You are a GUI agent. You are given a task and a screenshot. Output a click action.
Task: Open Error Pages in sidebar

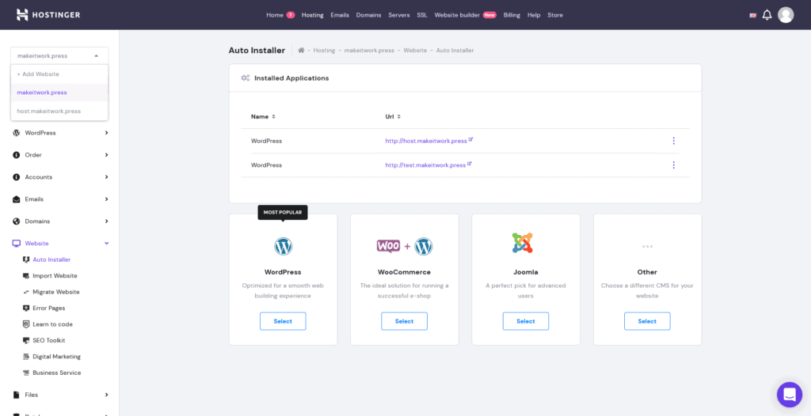coord(48,308)
